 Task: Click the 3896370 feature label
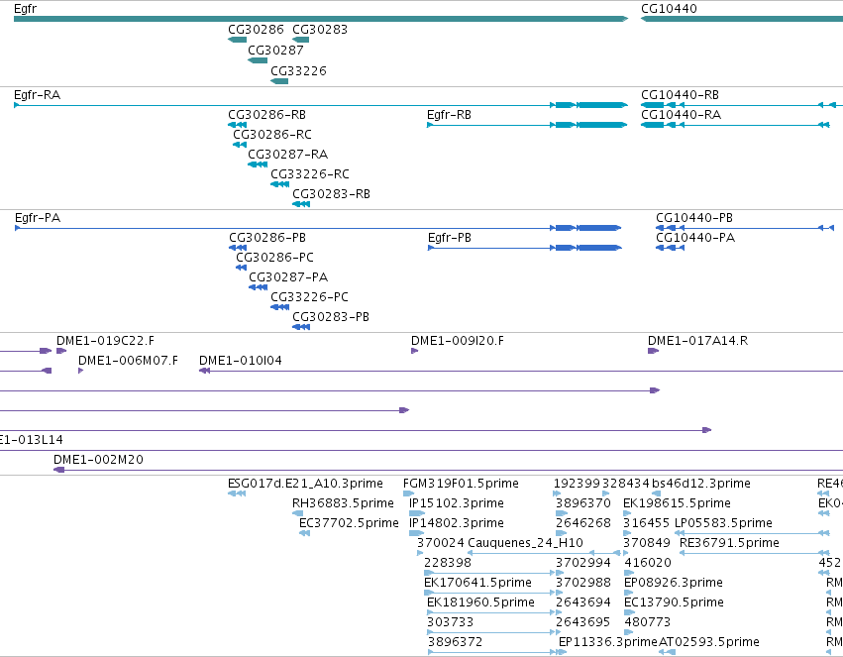pos(583,503)
